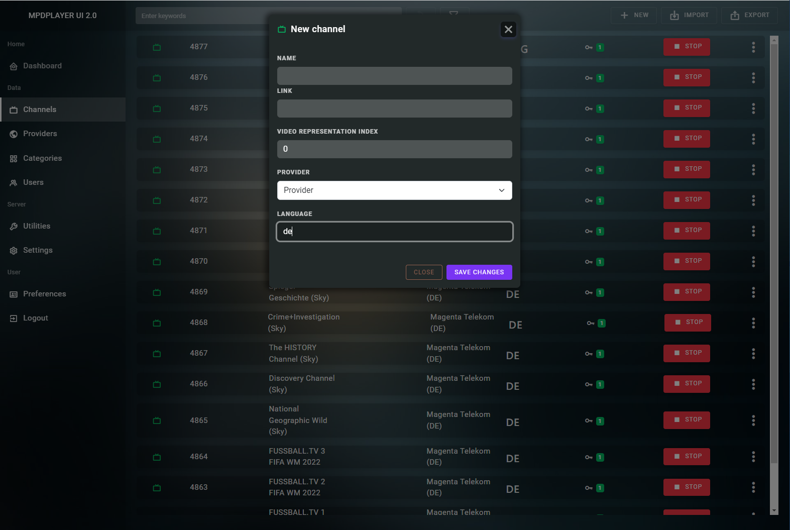Click the TV icon for channel 4877
The height and width of the screenshot is (530, 790).
coord(157,47)
